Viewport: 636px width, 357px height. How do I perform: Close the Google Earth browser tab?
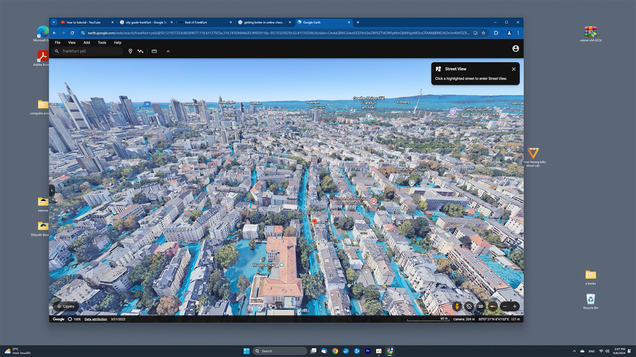[349, 22]
